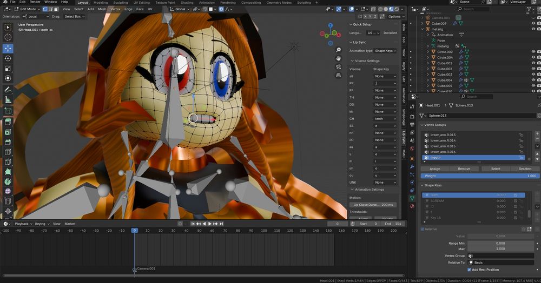The height and width of the screenshot is (283, 541).
Task: Open the CH viseme shape key dropdown
Action: pos(386,119)
